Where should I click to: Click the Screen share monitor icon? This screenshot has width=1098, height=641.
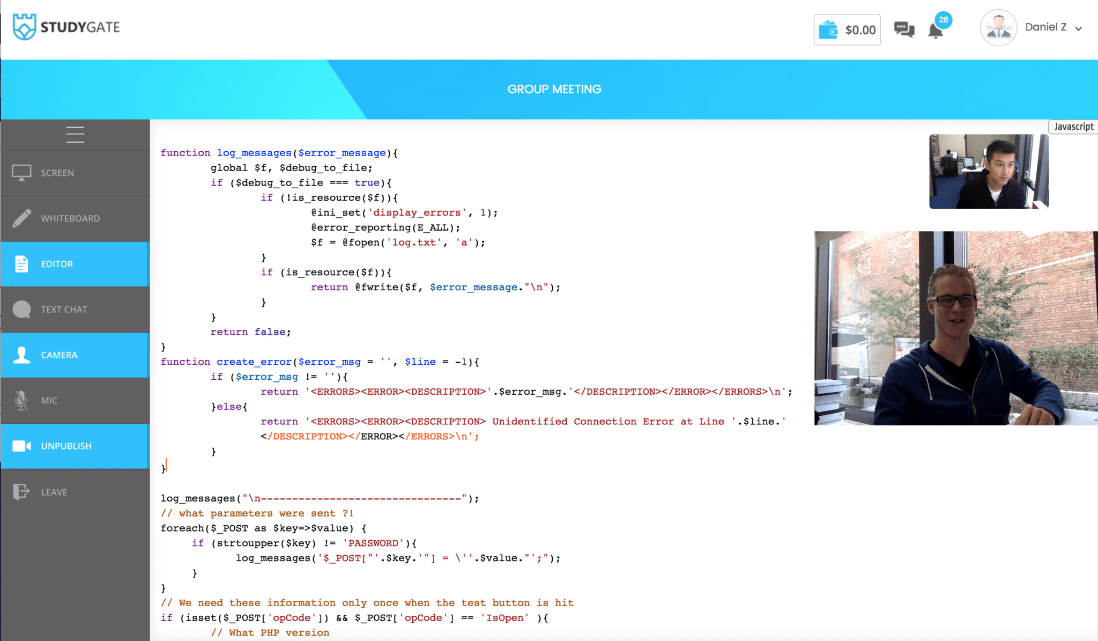click(x=21, y=173)
